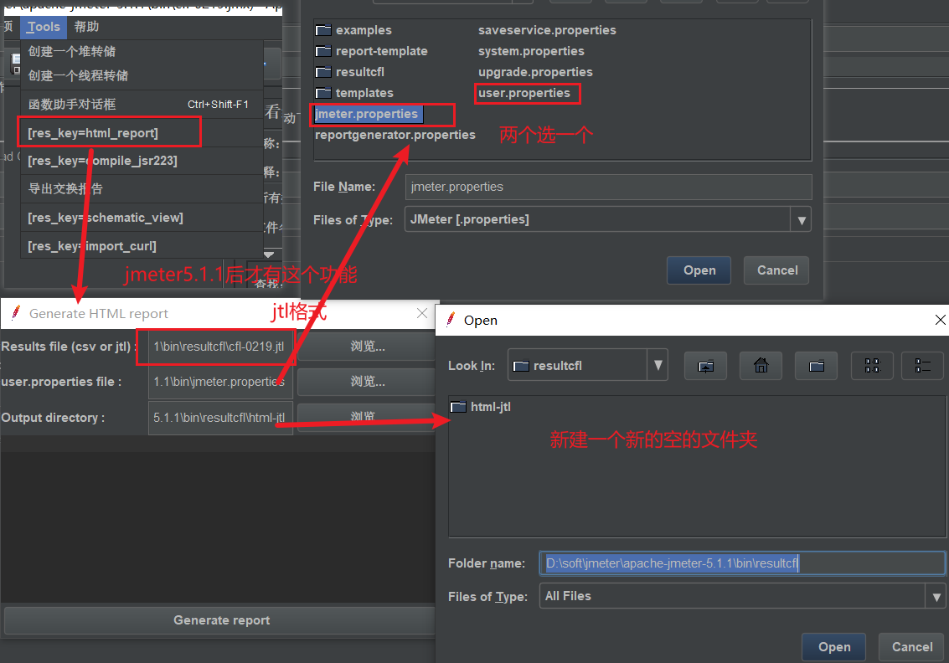This screenshot has width=949, height=663.
Task: Close the Generate HTML report dialog
Action: point(422,313)
